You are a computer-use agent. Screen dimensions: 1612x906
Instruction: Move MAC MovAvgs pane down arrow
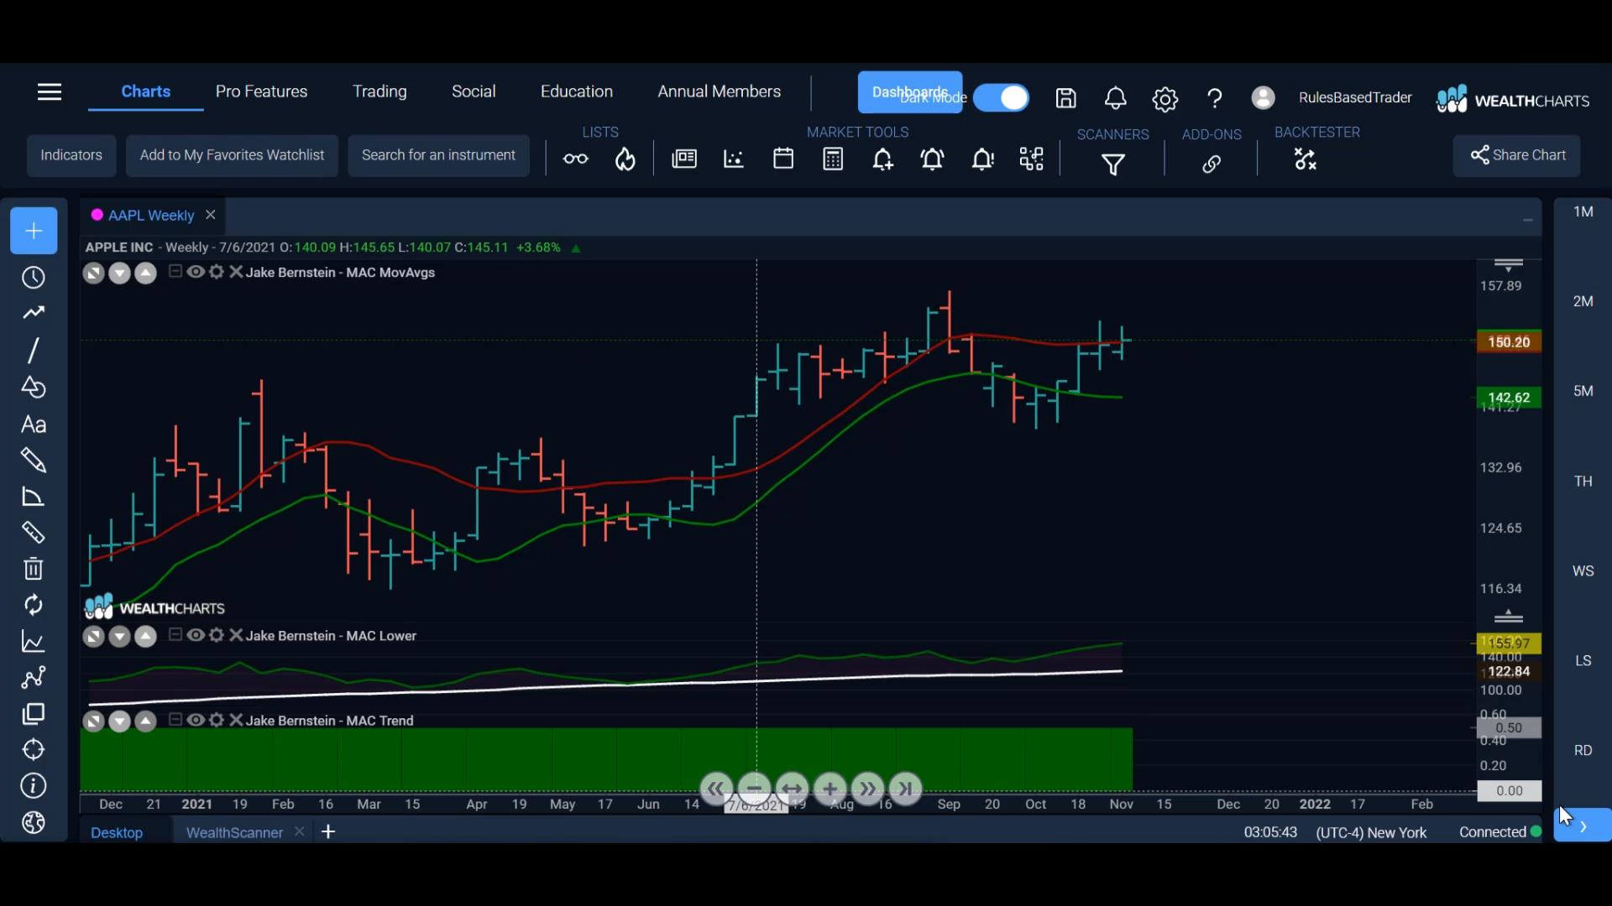coord(119,273)
